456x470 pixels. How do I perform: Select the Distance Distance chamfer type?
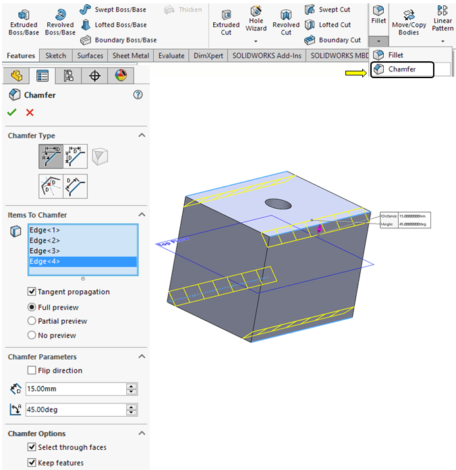(76, 157)
